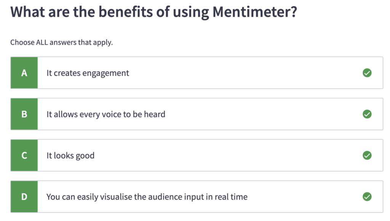Click the heading What are the benefits

click(153, 12)
